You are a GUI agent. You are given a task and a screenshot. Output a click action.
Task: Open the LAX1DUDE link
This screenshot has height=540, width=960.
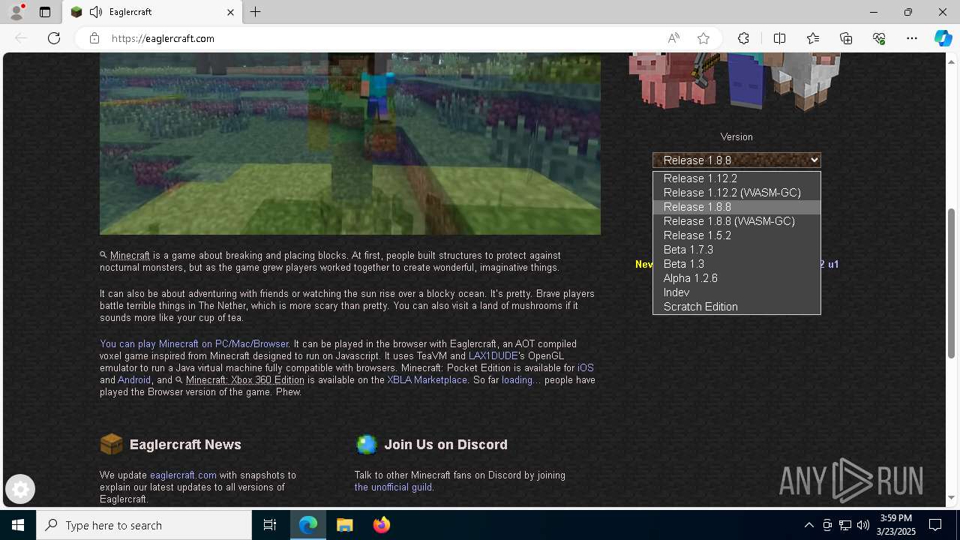493,356
